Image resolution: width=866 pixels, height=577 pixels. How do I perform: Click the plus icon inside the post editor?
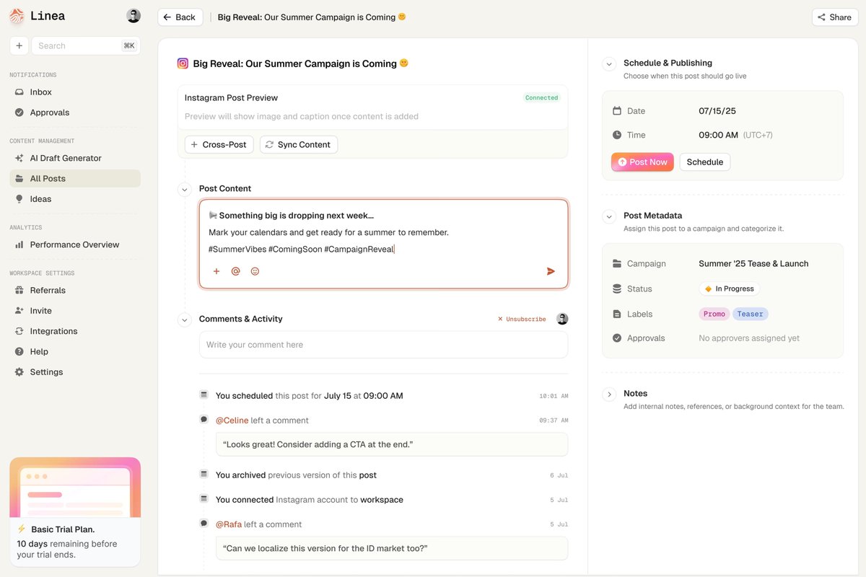click(x=216, y=270)
